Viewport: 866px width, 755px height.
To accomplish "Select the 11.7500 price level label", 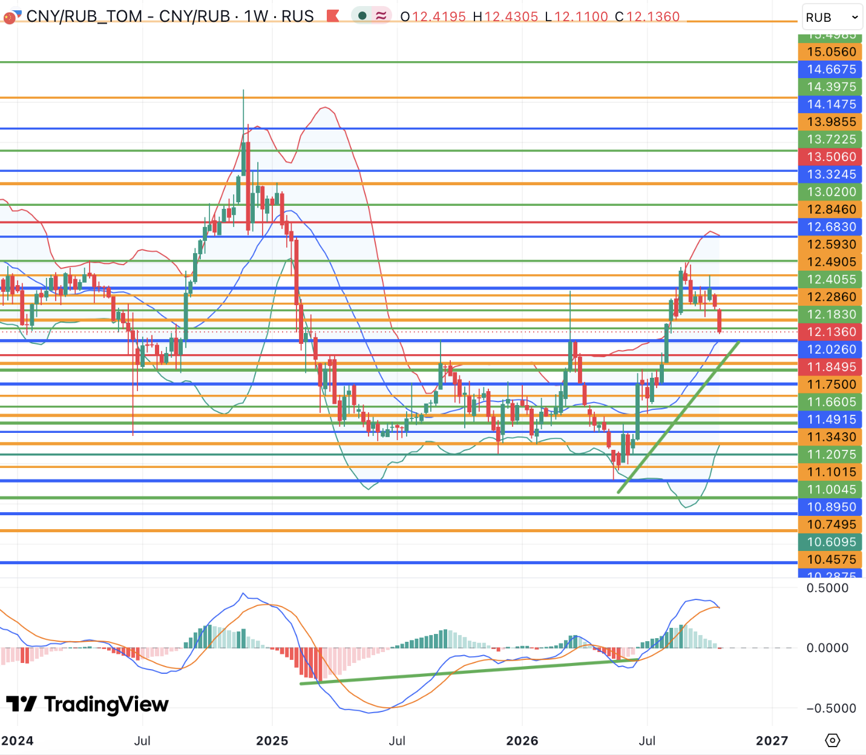I will [x=832, y=385].
